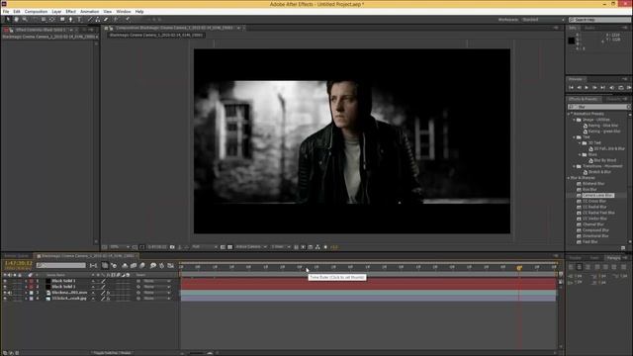Enable Motion Blur for the composition

tap(142, 266)
